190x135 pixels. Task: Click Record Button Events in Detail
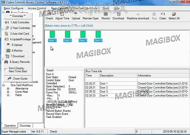pos(58,111)
